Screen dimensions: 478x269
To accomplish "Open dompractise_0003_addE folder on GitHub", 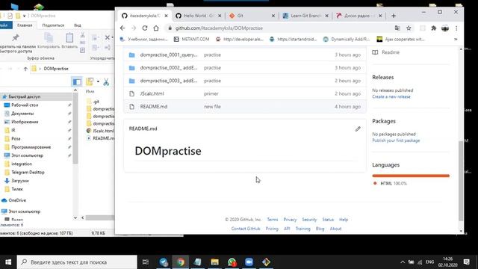I will point(169,81).
